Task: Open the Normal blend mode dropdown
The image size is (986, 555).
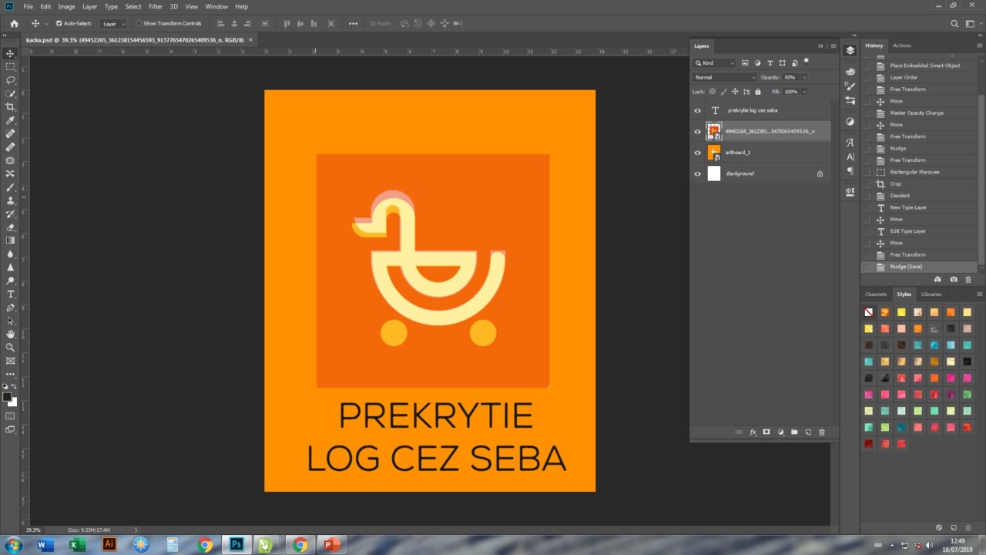Action: [725, 77]
